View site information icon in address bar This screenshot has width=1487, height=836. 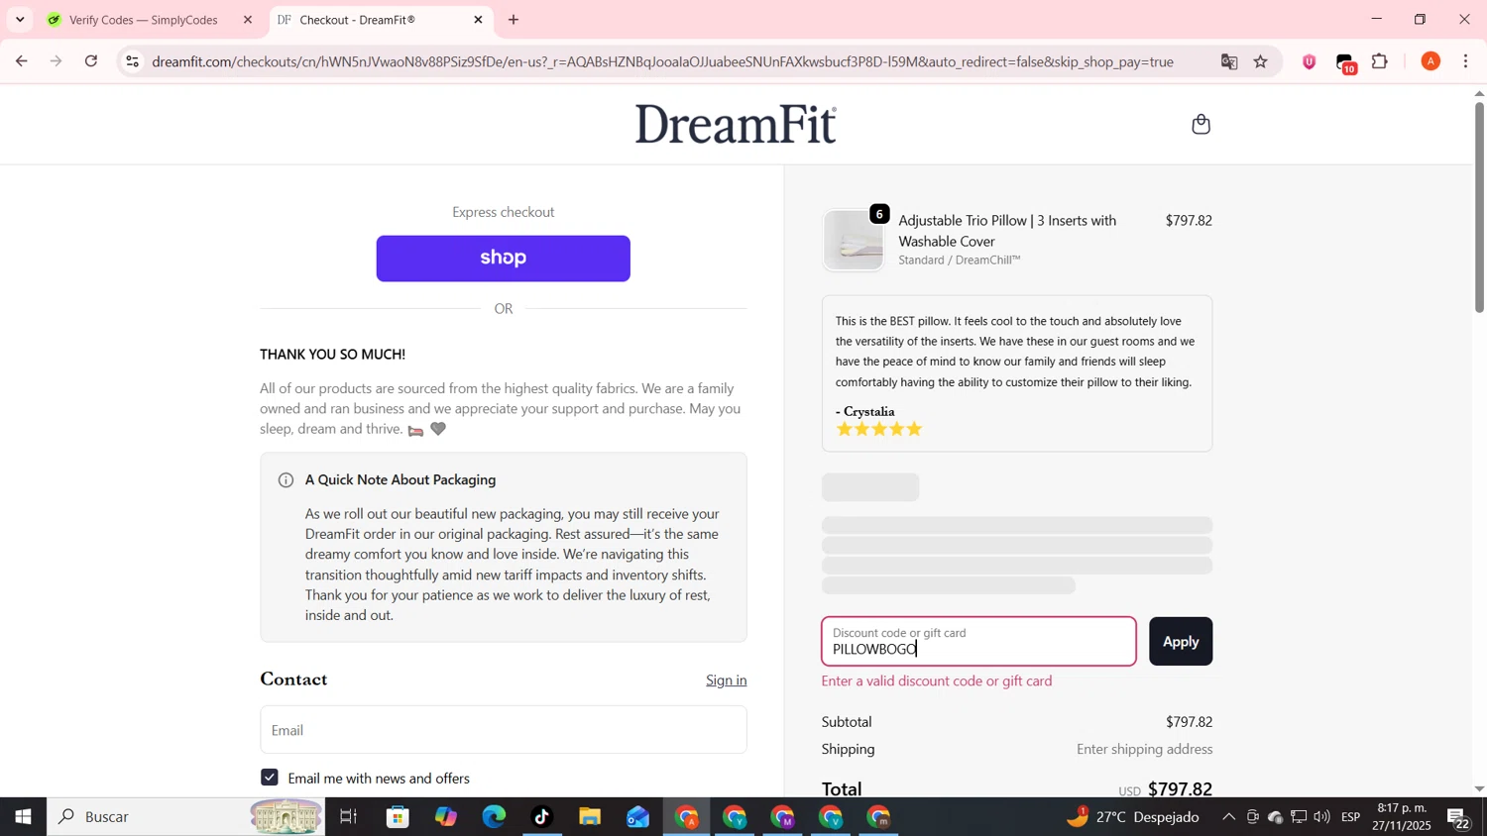click(132, 61)
